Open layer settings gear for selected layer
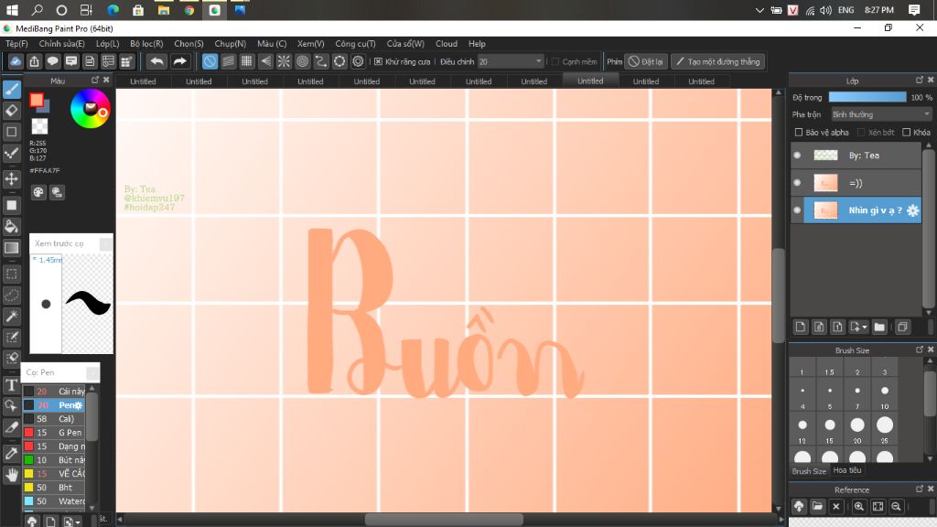The image size is (937, 527). pyautogui.click(x=912, y=210)
